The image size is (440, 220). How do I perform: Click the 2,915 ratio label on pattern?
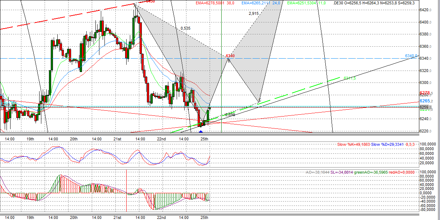tap(254, 13)
